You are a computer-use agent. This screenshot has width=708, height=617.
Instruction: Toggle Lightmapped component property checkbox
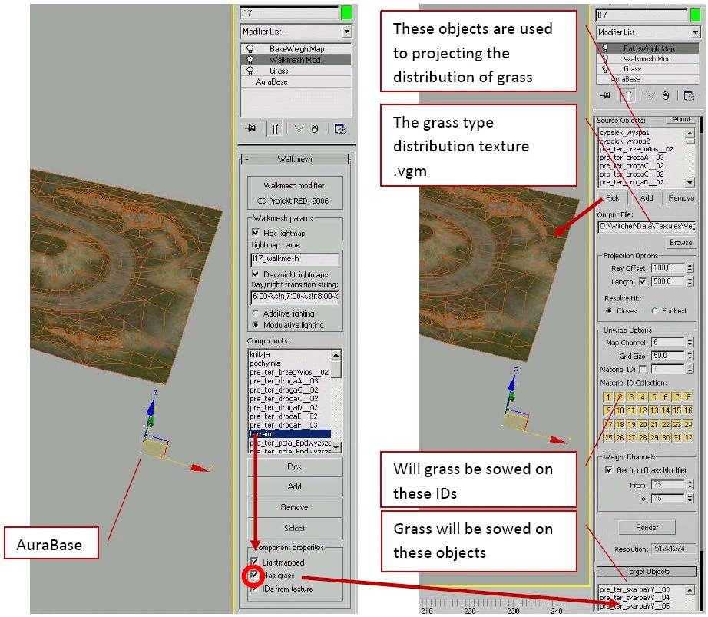click(x=254, y=562)
